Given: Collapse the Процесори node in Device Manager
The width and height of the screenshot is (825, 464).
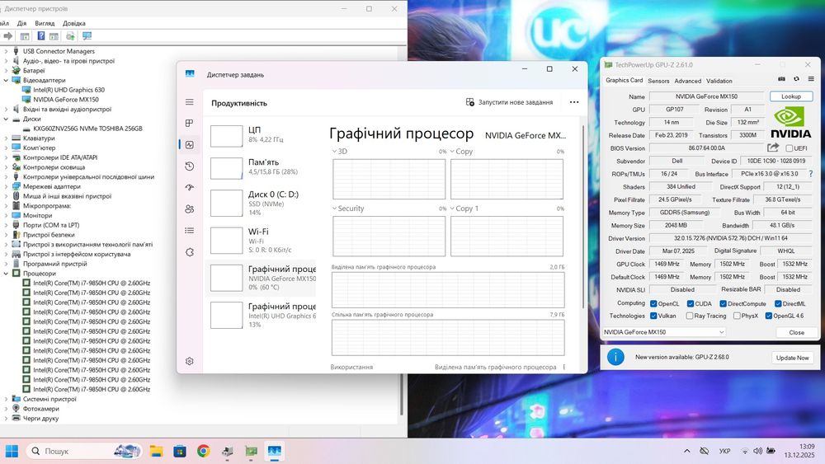Looking at the screenshot, I should pos(6,274).
